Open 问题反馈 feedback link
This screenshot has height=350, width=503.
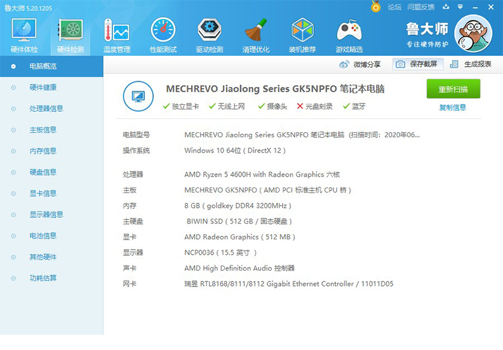click(x=421, y=7)
